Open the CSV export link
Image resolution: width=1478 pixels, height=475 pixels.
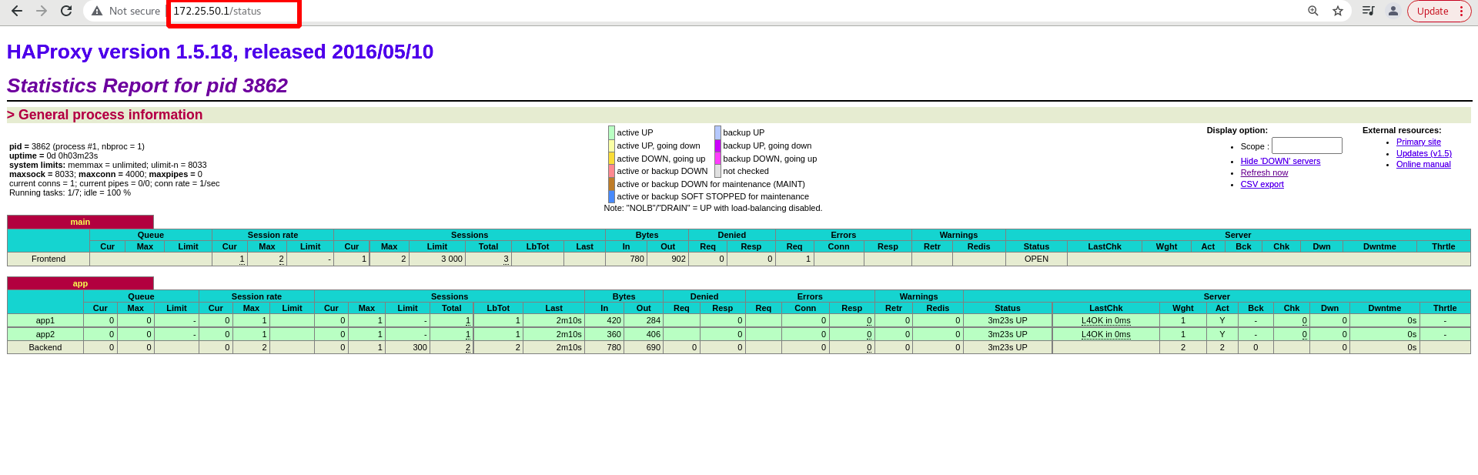pos(1262,184)
